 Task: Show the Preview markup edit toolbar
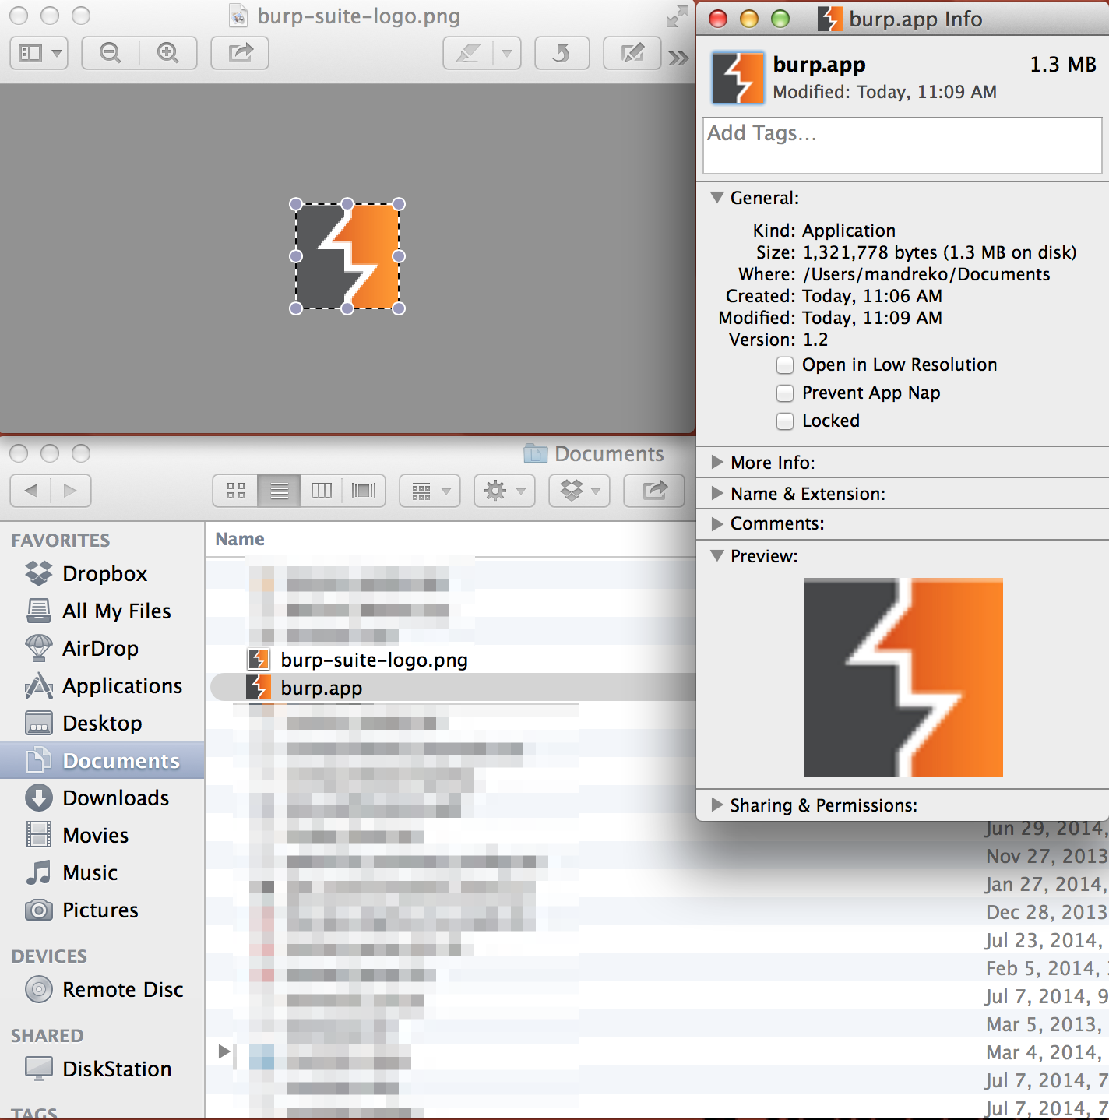[632, 53]
